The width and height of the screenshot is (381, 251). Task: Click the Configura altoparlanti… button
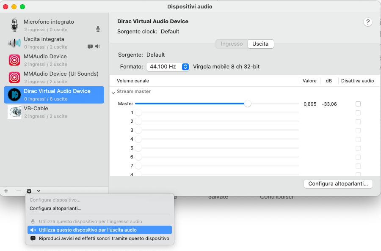point(338,184)
